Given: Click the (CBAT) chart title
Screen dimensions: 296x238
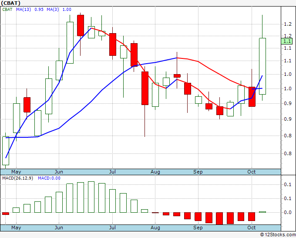Looking at the screenshot, I should (10, 3).
